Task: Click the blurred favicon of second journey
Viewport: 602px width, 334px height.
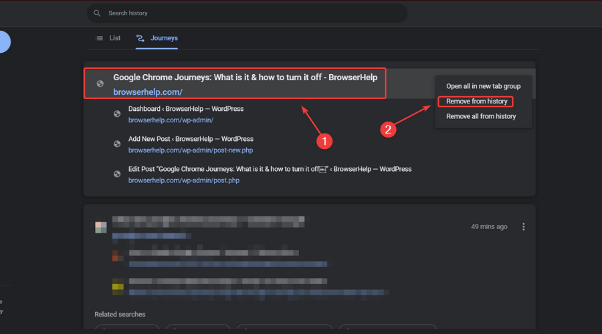Action: click(x=101, y=227)
